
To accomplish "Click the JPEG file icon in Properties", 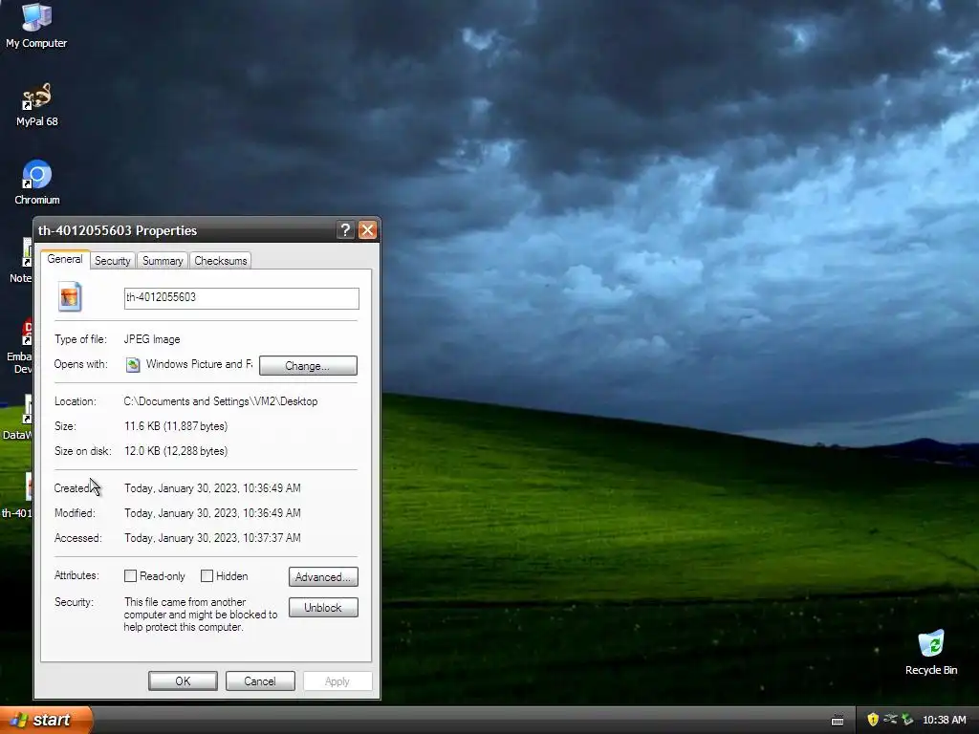I will click(69, 296).
